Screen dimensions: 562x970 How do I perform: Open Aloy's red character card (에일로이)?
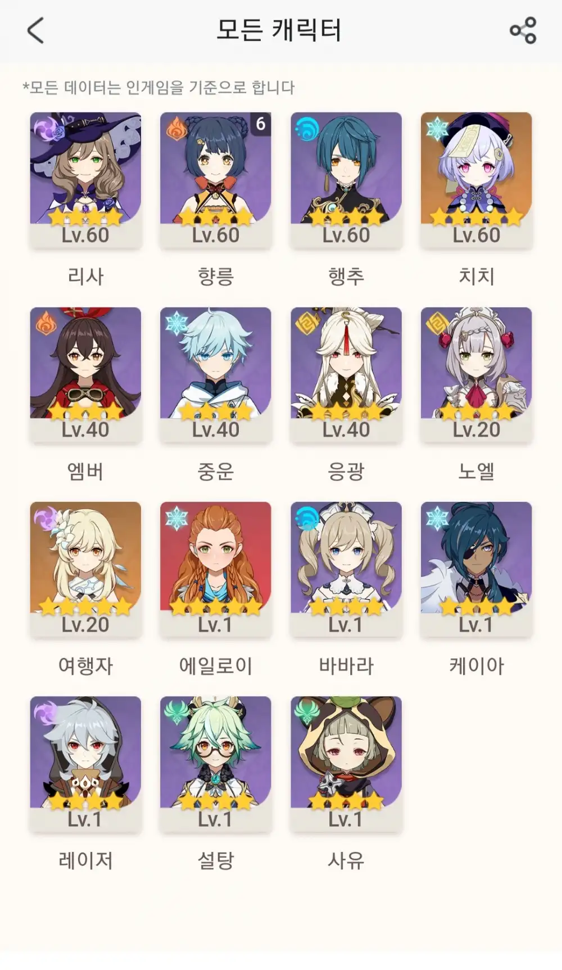(216, 569)
